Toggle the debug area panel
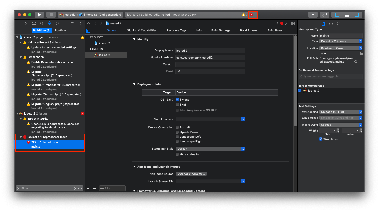The width and height of the screenshot is (379, 211). click(x=347, y=15)
